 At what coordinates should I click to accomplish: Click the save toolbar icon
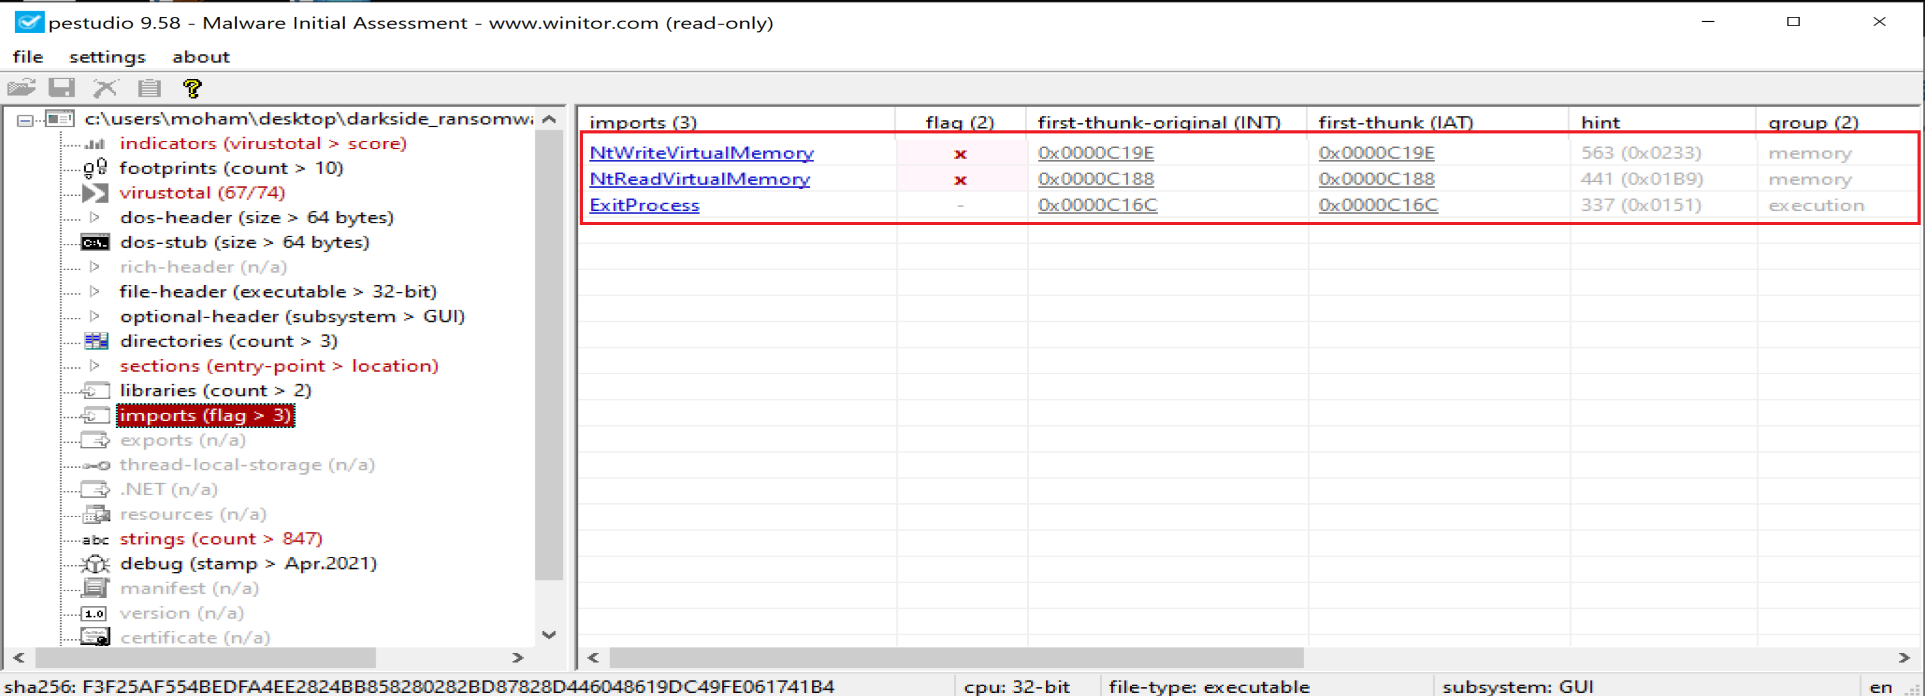[x=61, y=88]
